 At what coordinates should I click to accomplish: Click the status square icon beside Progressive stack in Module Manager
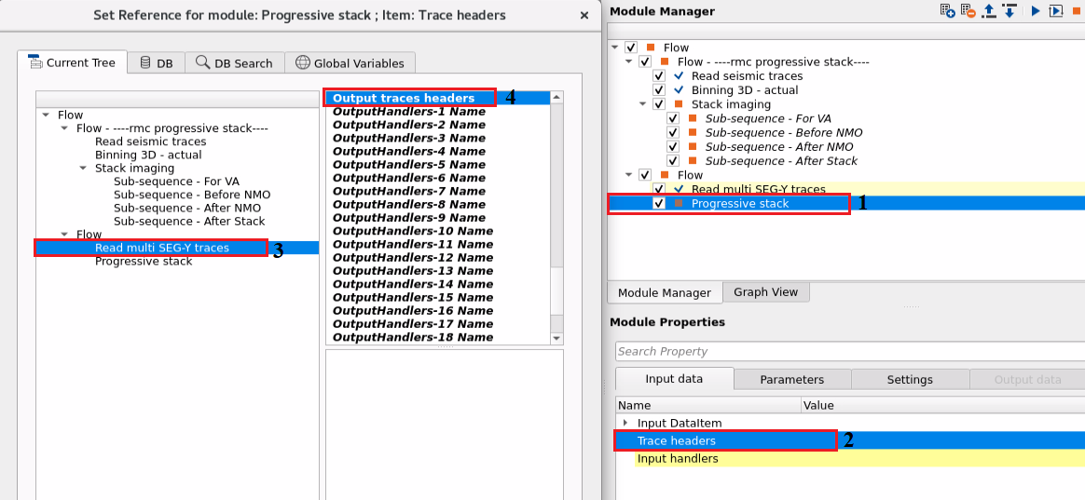pyautogui.click(x=679, y=203)
